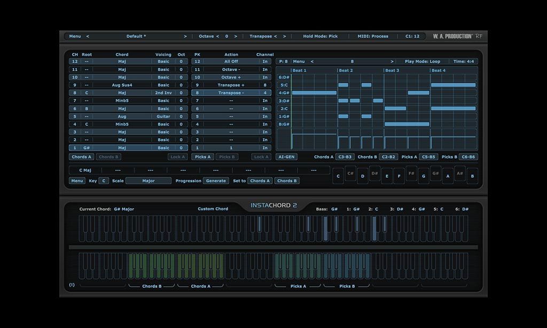Click the RF logo icon at top right
This screenshot has height=328, width=547.
coord(479,36)
